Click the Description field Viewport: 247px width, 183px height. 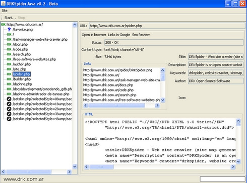pos(216,65)
